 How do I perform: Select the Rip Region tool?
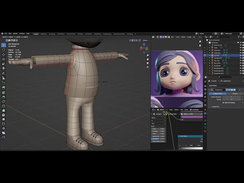[4, 137]
